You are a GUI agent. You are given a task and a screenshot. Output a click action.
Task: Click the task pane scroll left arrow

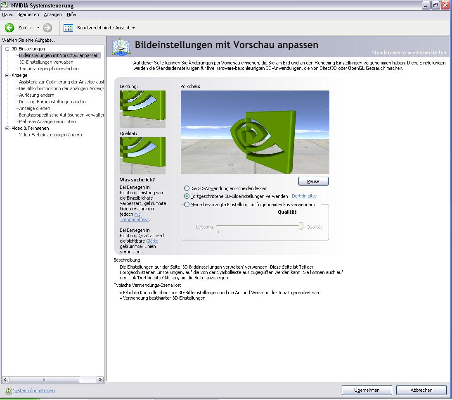[x=5, y=379]
